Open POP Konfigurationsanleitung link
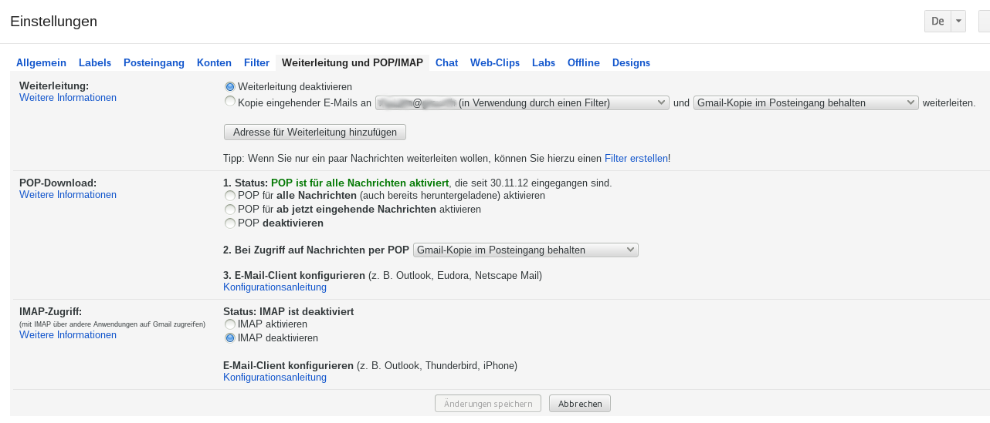The height and width of the screenshot is (423, 990). [x=274, y=287]
